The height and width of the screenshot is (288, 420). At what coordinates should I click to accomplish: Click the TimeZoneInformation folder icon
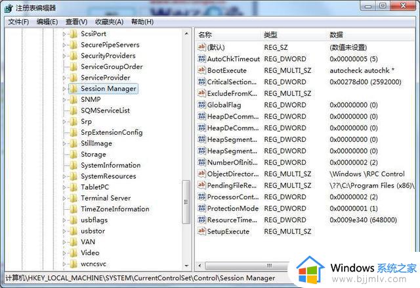coord(73,209)
